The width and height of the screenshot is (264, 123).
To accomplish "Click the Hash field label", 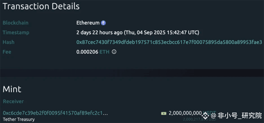I will point(8,42).
